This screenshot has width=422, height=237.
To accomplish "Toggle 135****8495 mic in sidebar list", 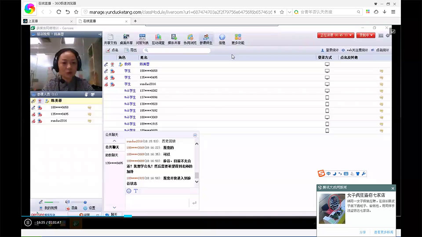I will point(33,114).
